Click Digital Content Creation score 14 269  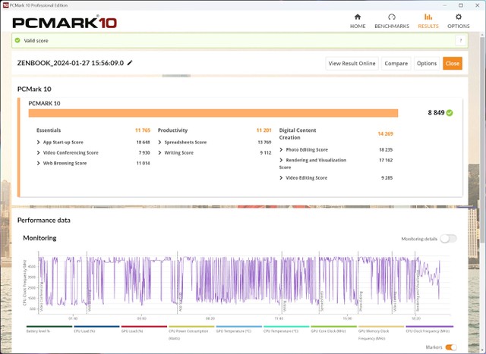click(x=385, y=133)
